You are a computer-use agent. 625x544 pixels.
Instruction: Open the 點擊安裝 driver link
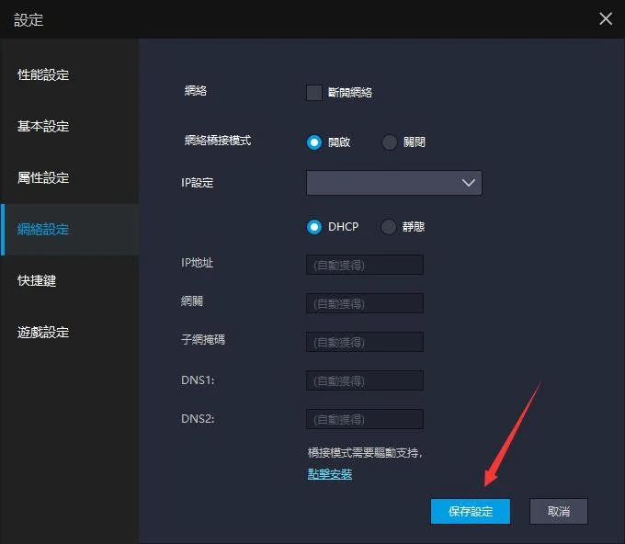point(330,474)
